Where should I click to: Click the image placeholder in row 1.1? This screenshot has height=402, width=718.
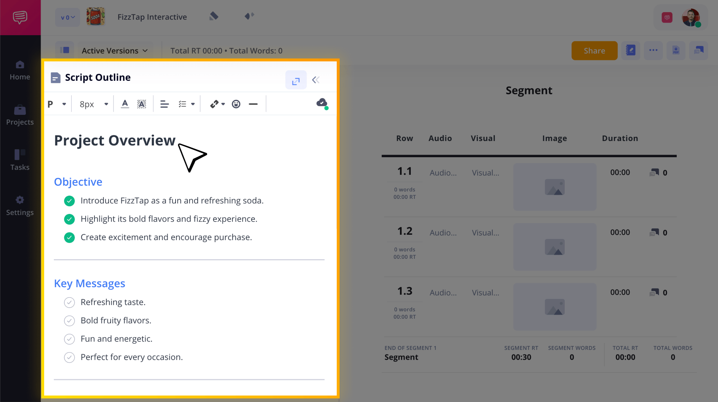555,187
